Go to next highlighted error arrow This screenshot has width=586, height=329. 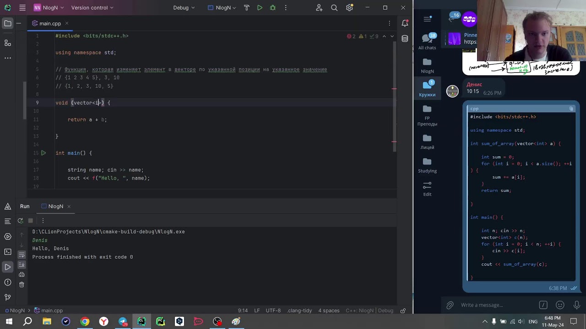pos(392,36)
